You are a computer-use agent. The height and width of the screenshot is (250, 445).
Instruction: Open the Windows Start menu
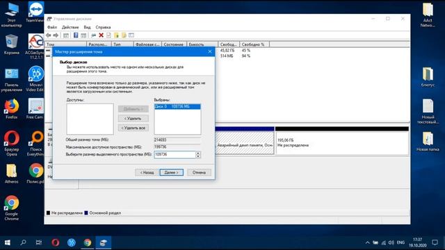(x=8, y=242)
